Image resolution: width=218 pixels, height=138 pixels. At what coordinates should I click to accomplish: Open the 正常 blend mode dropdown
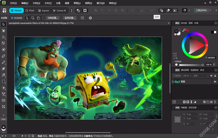pyautogui.click(x=201, y=76)
